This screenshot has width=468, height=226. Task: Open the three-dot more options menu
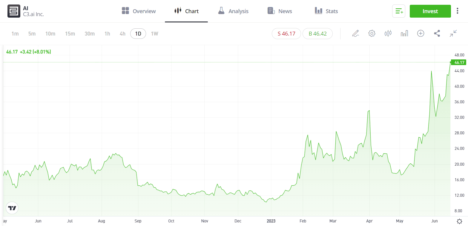[457, 11]
